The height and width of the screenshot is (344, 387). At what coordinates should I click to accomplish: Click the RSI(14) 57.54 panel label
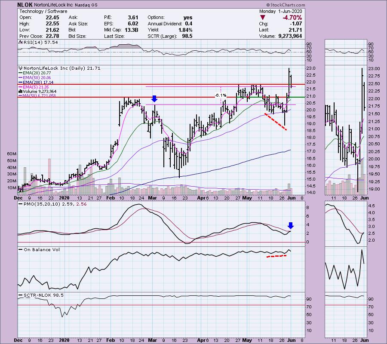click(x=40, y=42)
